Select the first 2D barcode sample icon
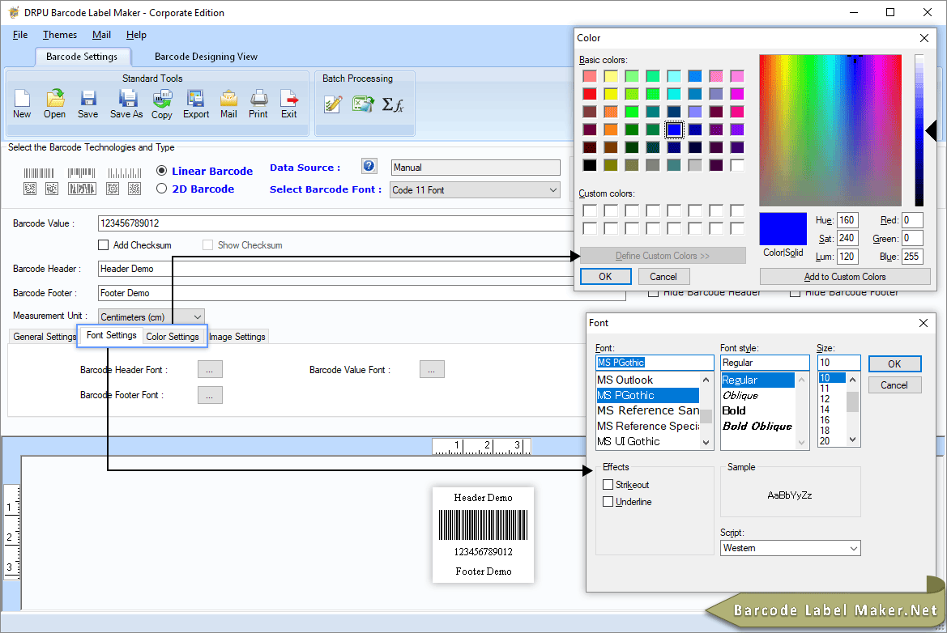 30,189
